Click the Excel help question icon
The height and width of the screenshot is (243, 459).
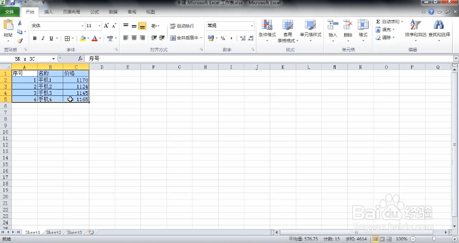tap(431, 12)
